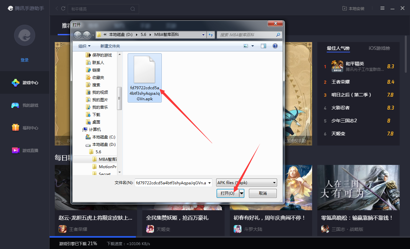Click the 打开(O) button
This screenshot has height=249, width=410.
[228, 193]
